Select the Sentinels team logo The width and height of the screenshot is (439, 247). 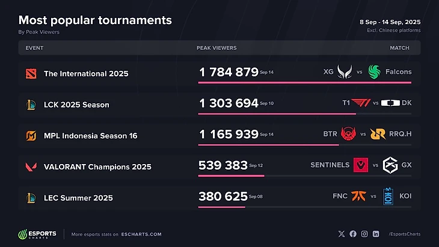360,165
